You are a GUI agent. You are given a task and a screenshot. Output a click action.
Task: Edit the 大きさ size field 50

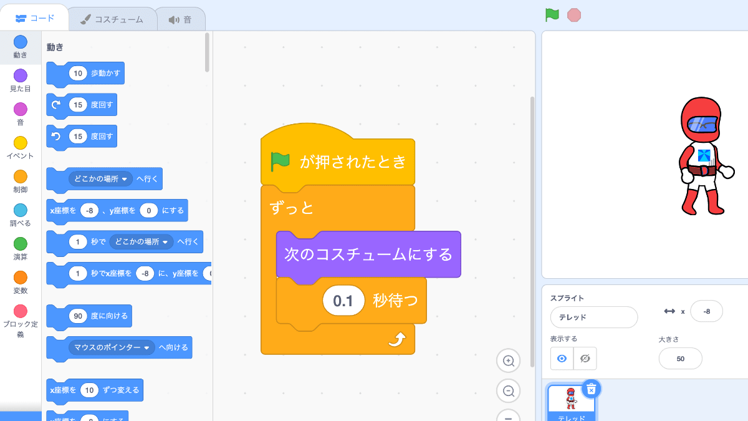(680, 359)
